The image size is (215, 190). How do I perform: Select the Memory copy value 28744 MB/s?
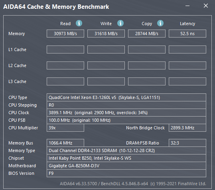(x=147, y=34)
